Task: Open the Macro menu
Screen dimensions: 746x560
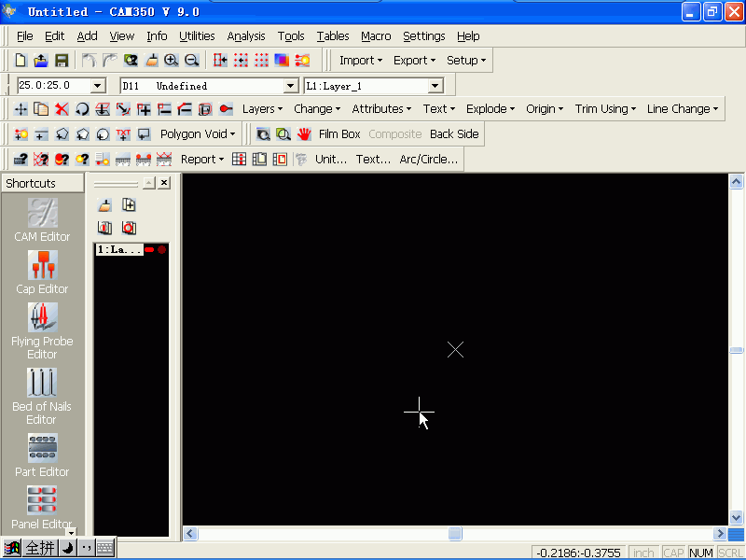Action: [x=376, y=36]
